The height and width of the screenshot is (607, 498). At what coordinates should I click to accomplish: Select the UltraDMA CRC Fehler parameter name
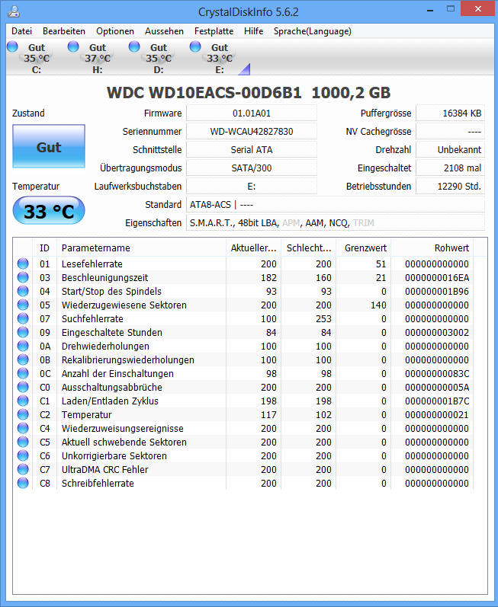[104, 470]
